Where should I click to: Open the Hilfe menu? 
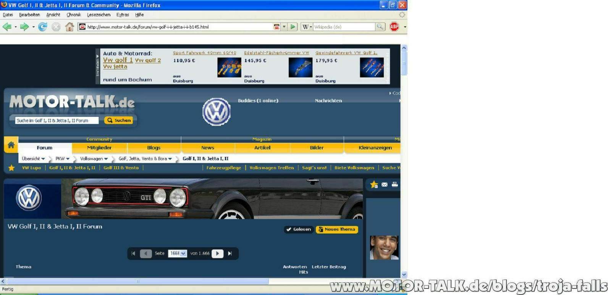(139, 15)
